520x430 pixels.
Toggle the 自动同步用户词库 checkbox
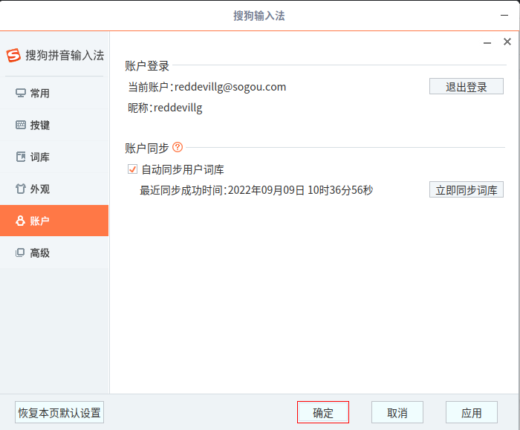tap(133, 169)
